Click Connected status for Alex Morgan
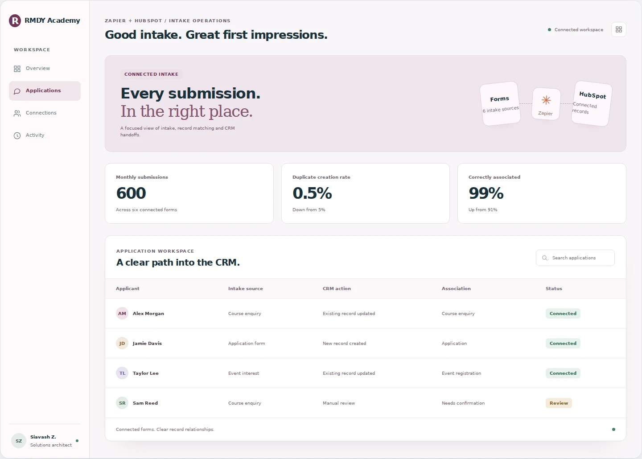Viewport: 642px width, 459px height. [x=563, y=313]
